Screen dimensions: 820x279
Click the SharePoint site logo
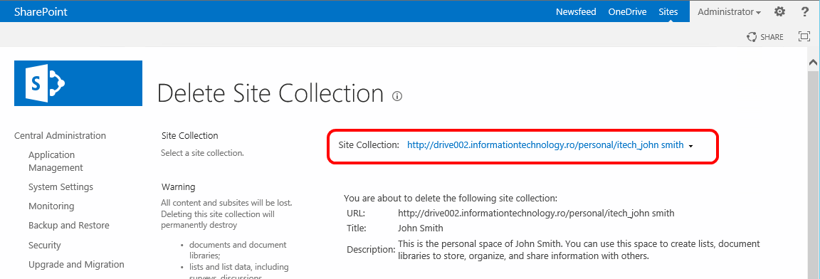(78, 83)
